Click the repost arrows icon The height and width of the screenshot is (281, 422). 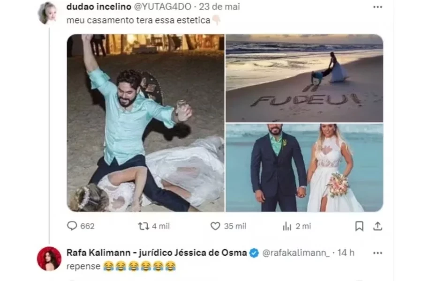[143, 226]
